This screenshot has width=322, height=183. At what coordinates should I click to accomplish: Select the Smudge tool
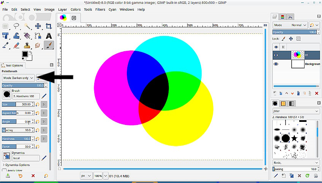pyautogui.click(x=38, y=45)
